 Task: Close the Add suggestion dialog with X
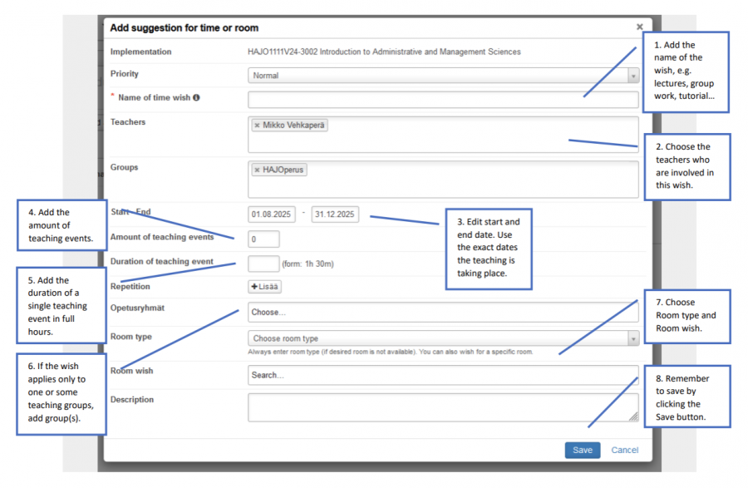click(x=639, y=27)
